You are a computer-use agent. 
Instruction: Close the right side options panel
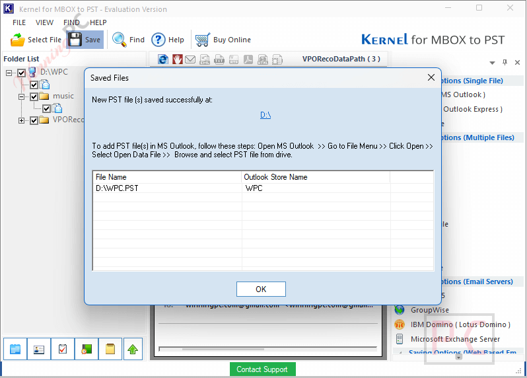517,62
